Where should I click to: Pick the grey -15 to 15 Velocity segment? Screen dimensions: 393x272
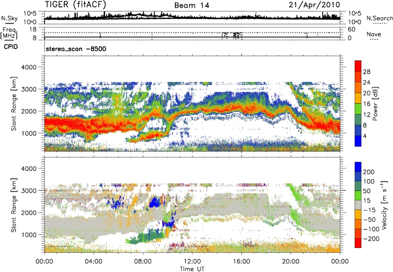tap(358, 205)
